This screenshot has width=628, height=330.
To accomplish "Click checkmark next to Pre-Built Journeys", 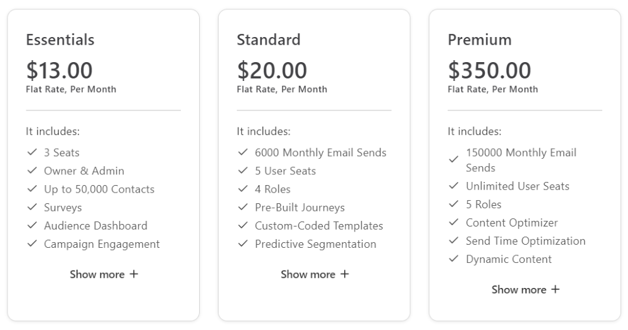I will click(x=242, y=207).
